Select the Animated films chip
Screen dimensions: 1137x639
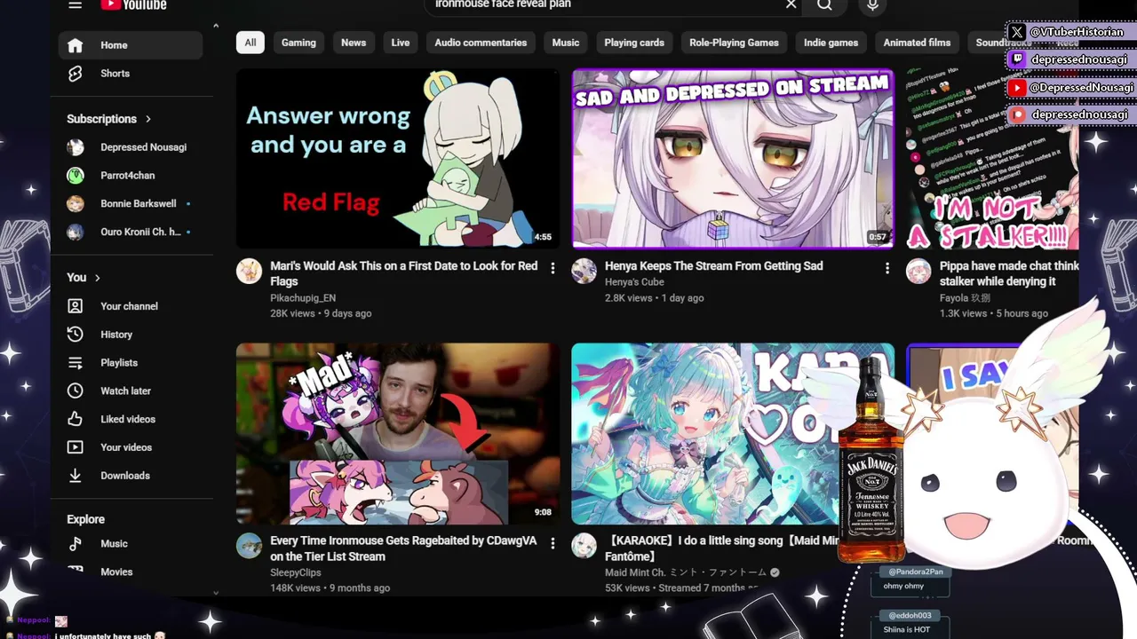(917, 43)
